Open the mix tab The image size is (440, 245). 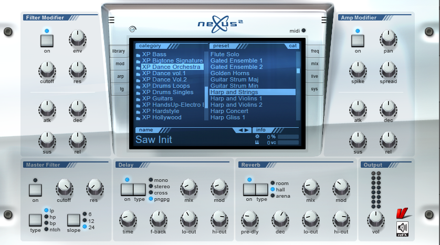click(x=315, y=64)
